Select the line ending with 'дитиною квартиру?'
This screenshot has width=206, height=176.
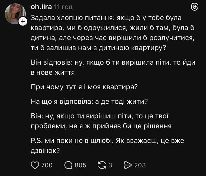tap(98, 48)
